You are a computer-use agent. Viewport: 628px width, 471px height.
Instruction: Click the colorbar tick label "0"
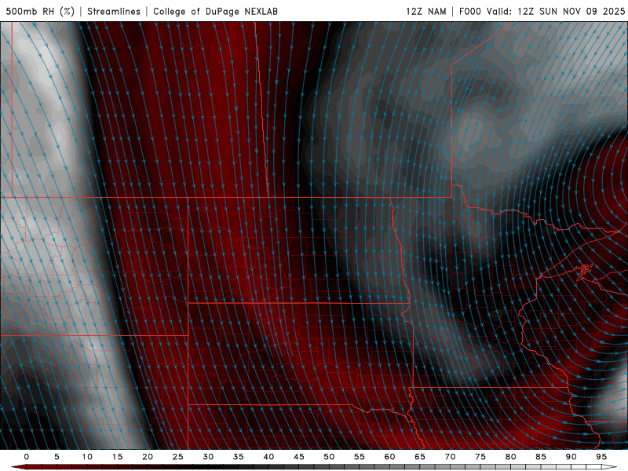(27, 457)
